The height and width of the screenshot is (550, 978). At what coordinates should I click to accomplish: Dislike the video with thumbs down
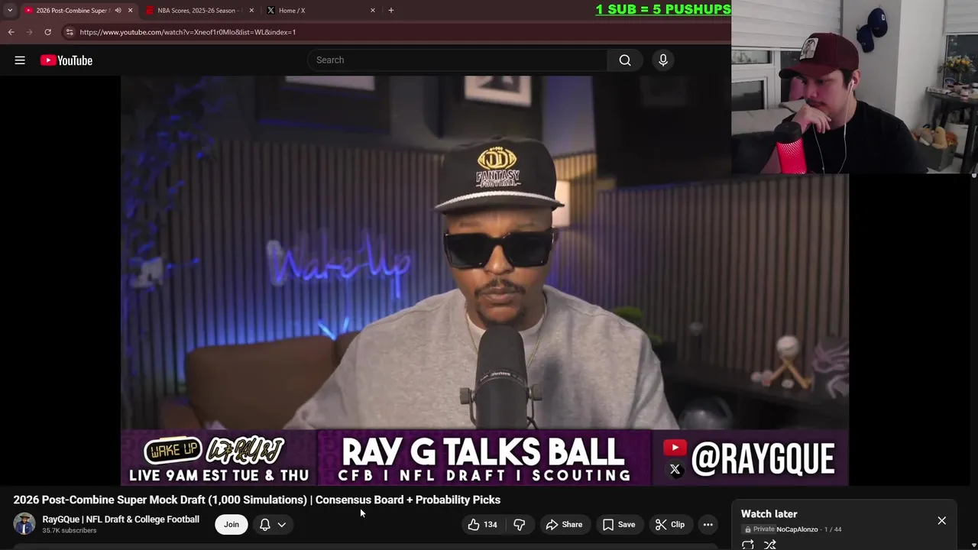(520, 525)
